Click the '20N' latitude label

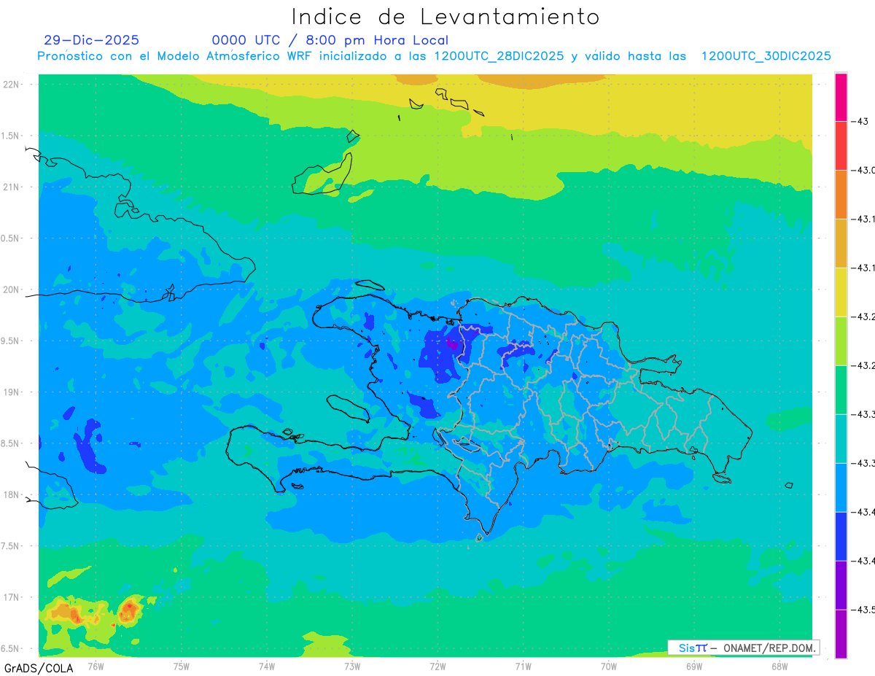[12, 290]
